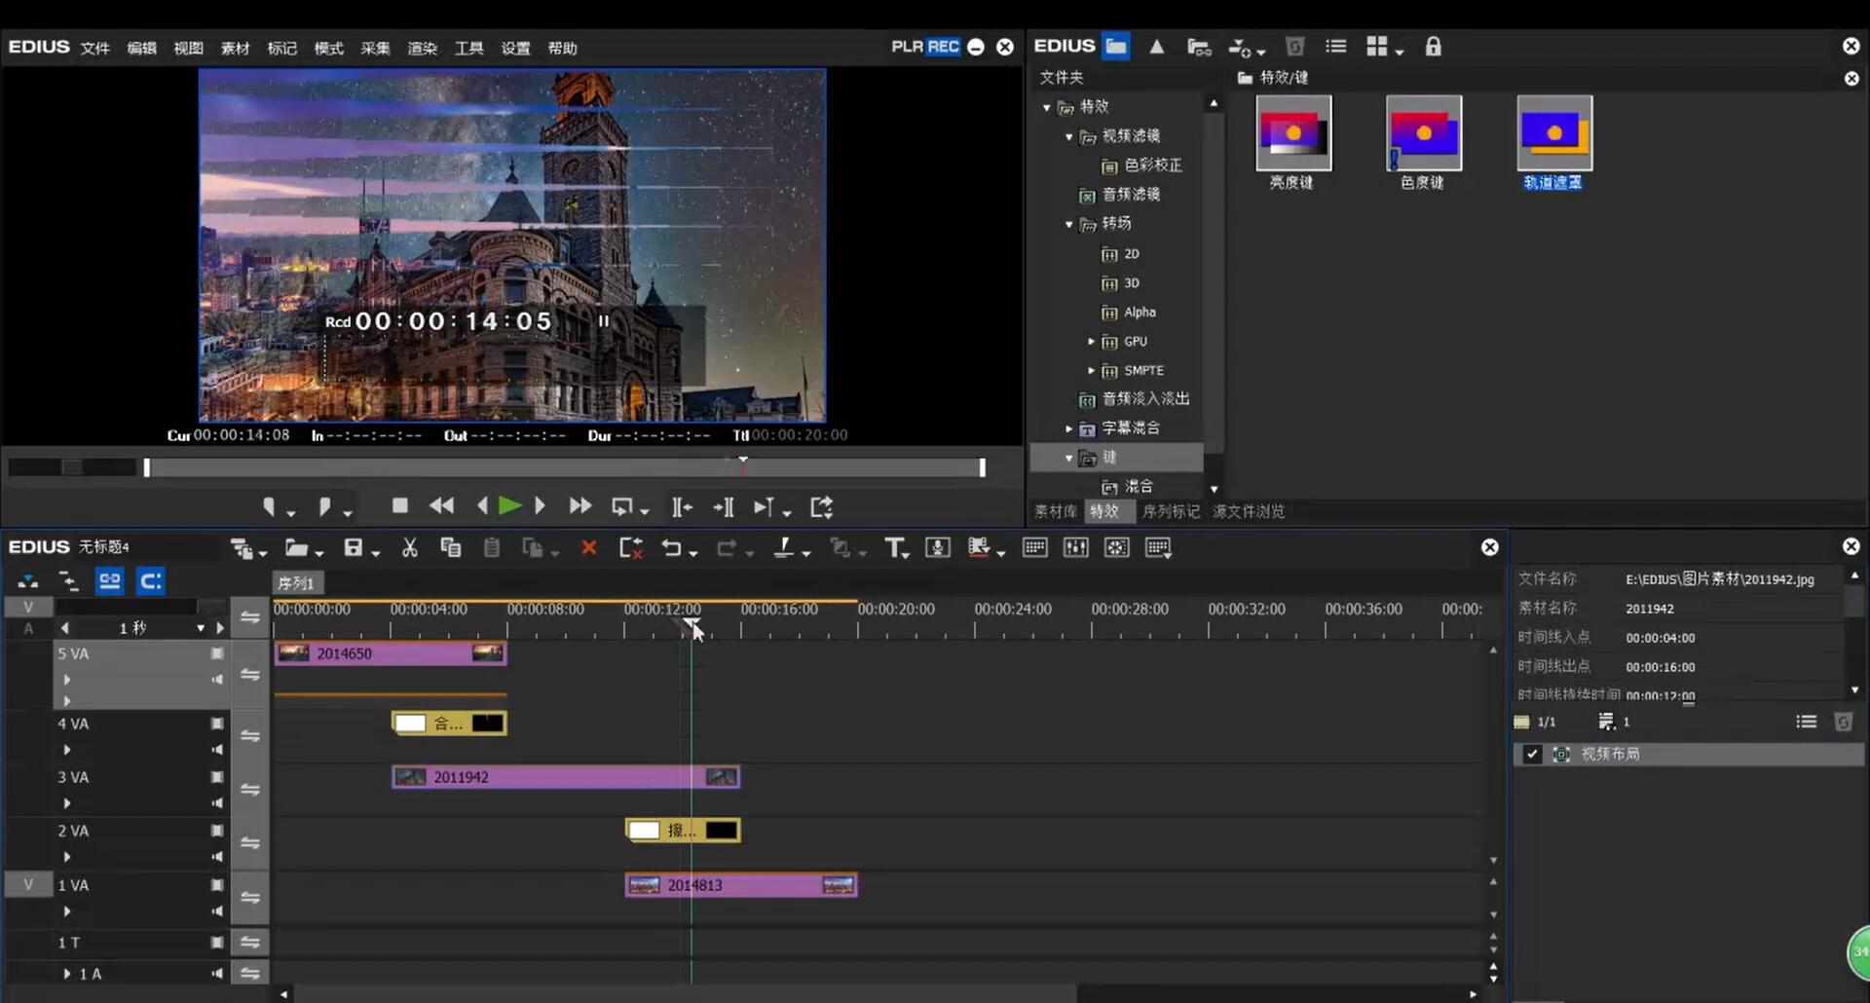The image size is (1870, 1003).
Task: Toggle list view icon in effects panel
Action: (x=1336, y=47)
